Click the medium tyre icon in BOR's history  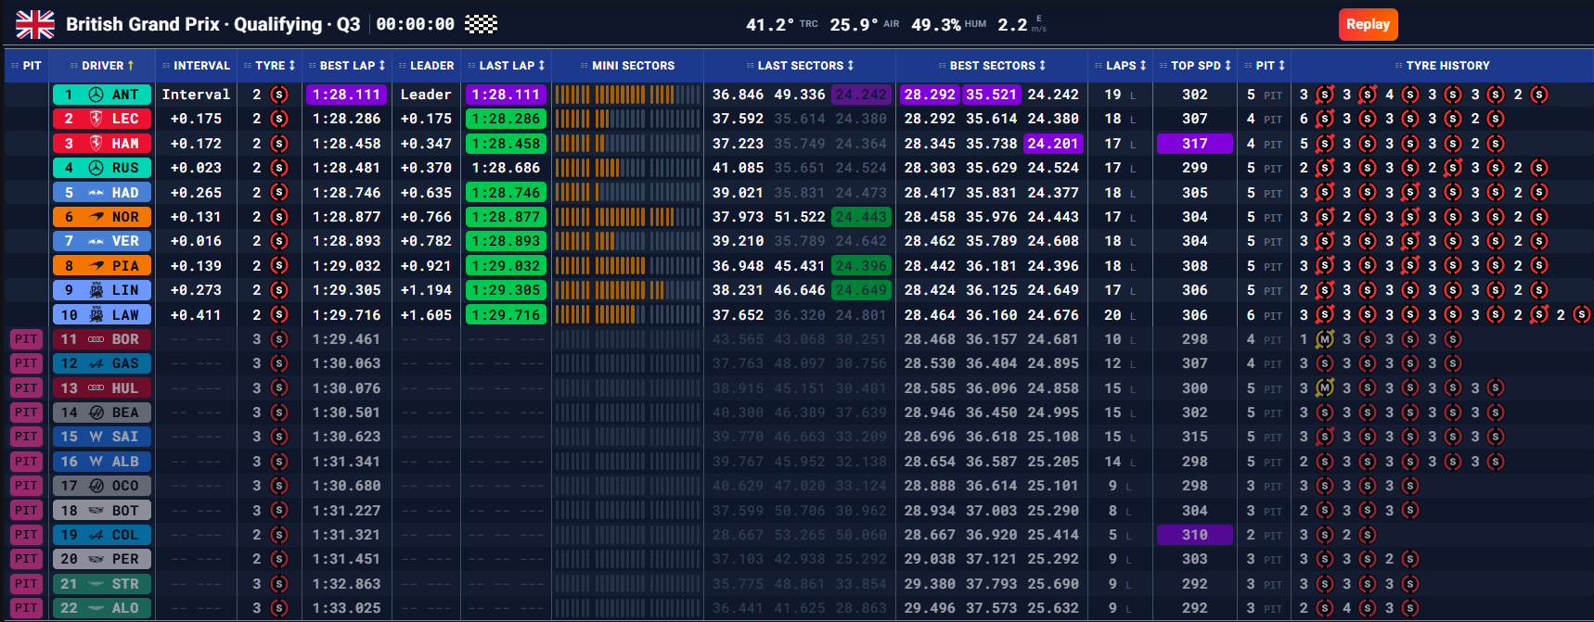click(x=1324, y=339)
